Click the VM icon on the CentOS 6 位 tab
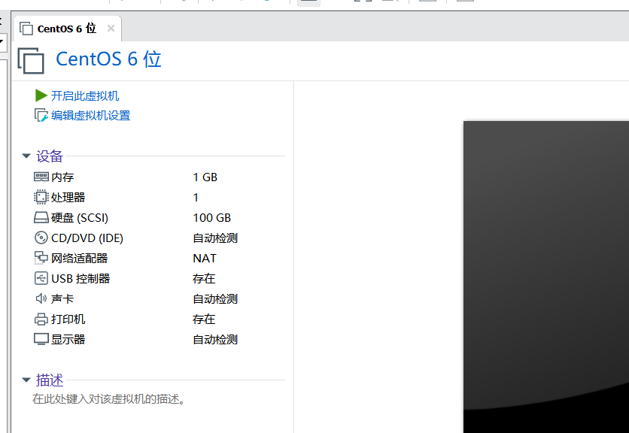The image size is (629, 433). tap(26, 29)
